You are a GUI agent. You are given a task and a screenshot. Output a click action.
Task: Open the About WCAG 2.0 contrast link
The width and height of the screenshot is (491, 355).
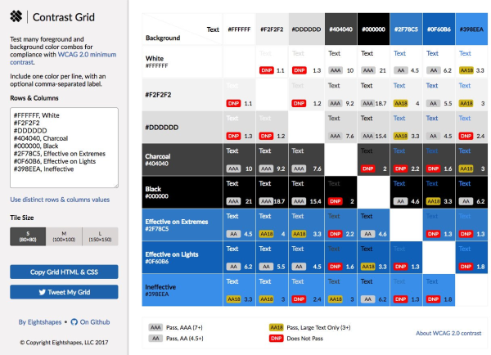[448, 333]
